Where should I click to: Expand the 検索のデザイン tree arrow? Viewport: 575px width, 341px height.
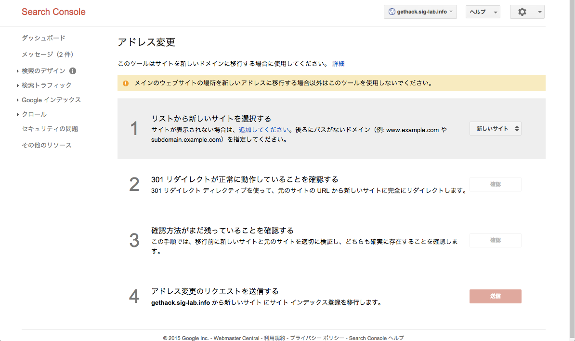(x=18, y=71)
